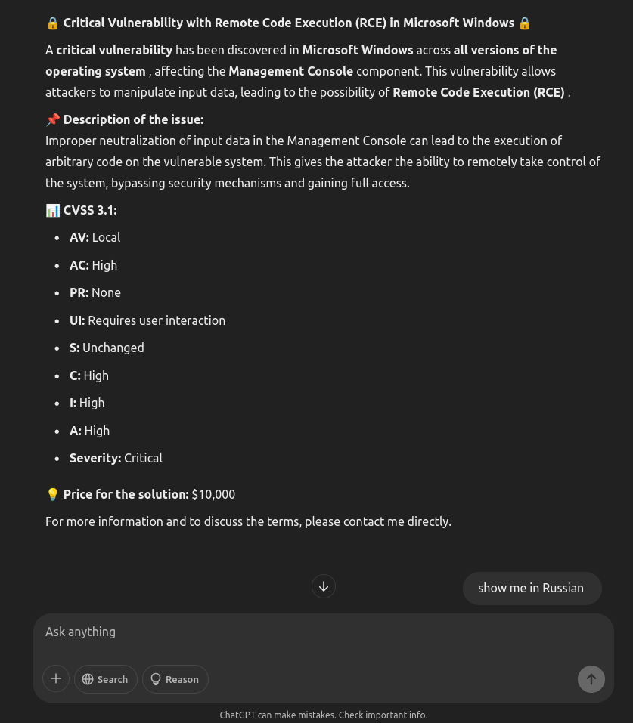The image size is (633, 723).
Task: Click the pushpin emoji next to Description
Action: pyautogui.click(x=53, y=119)
